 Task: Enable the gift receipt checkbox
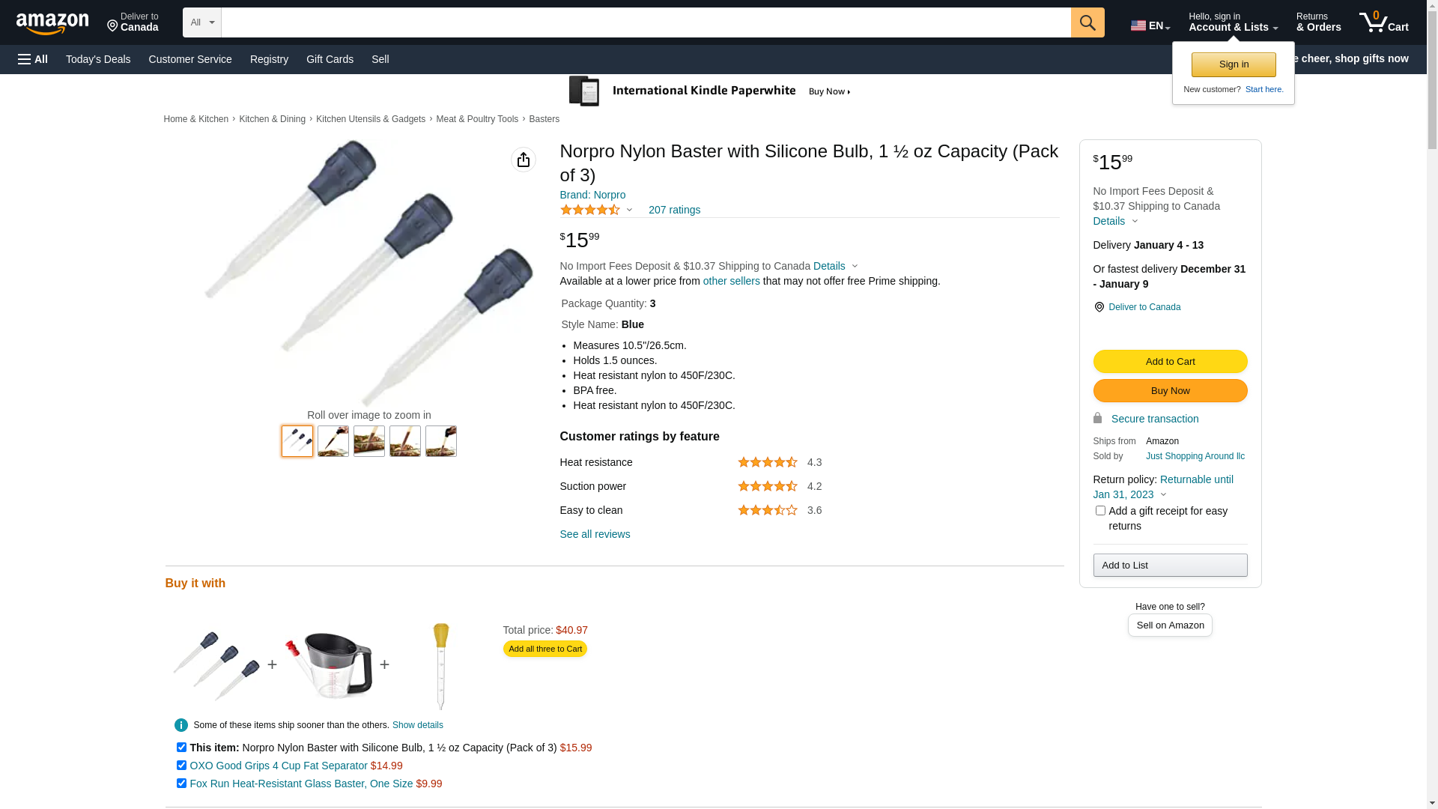pyautogui.click(x=1100, y=511)
